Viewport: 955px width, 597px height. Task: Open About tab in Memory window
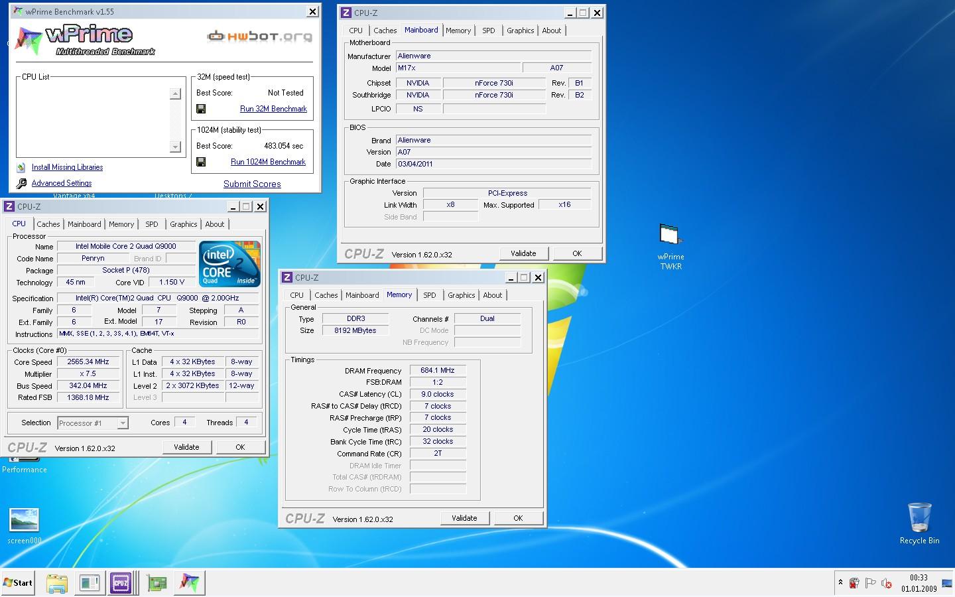click(x=493, y=295)
